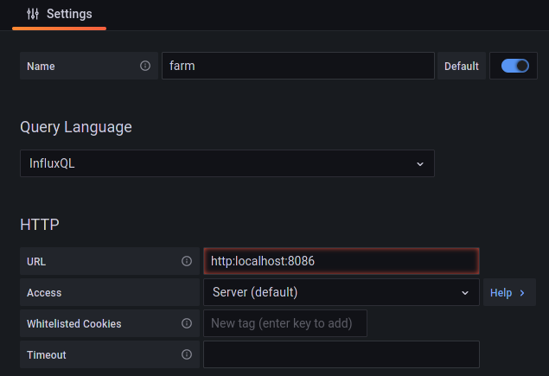Disable the Default data source toggle

pos(514,66)
